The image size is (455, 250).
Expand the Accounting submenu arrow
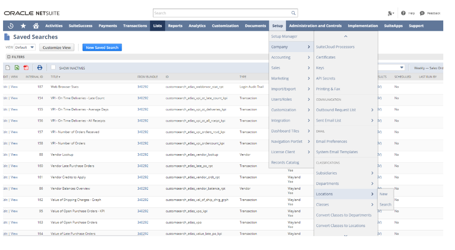click(x=309, y=57)
